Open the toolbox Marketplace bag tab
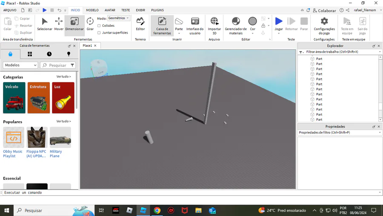The width and height of the screenshot is (383, 216). pyautogui.click(x=10, y=54)
